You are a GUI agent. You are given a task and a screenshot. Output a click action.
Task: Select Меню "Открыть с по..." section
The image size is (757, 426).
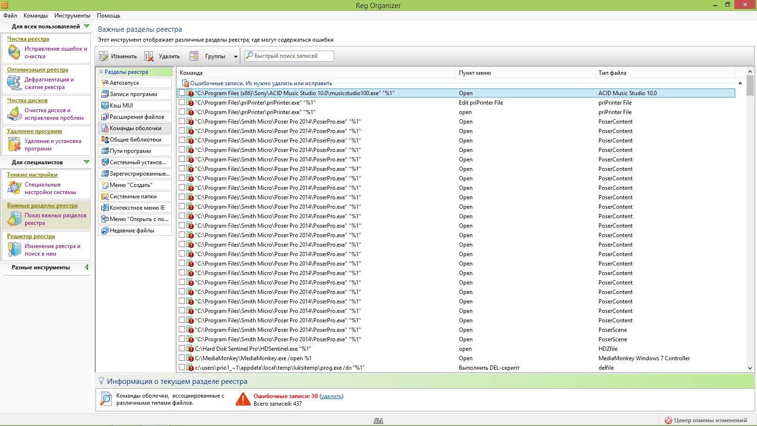[135, 219]
